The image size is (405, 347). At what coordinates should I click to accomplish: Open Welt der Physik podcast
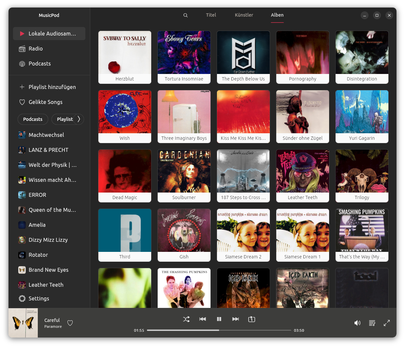pos(49,165)
